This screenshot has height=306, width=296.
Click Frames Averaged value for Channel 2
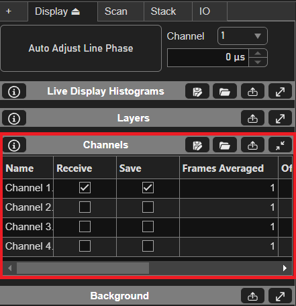tap(229, 207)
